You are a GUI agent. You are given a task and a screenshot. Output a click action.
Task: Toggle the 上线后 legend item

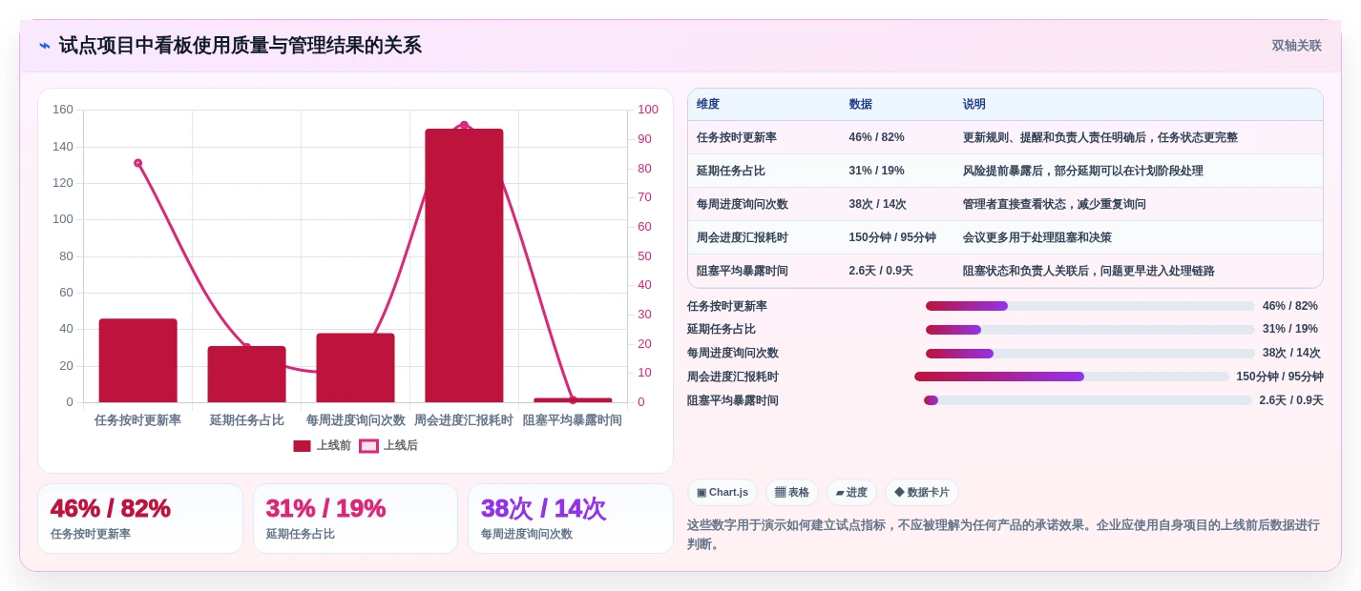(388, 445)
